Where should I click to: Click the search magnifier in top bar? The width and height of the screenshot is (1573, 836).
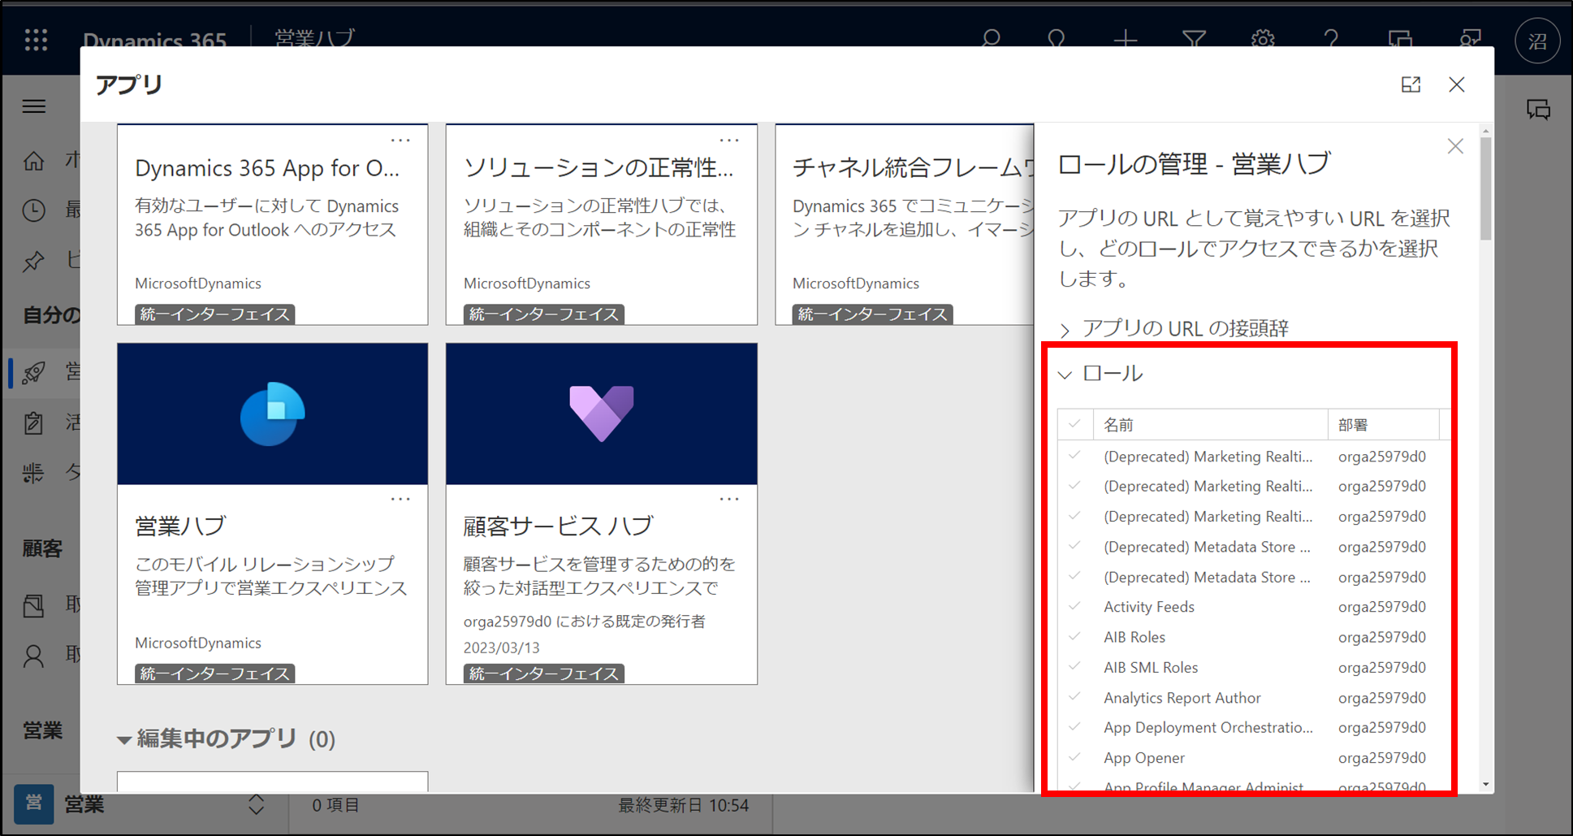click(991, 39)
